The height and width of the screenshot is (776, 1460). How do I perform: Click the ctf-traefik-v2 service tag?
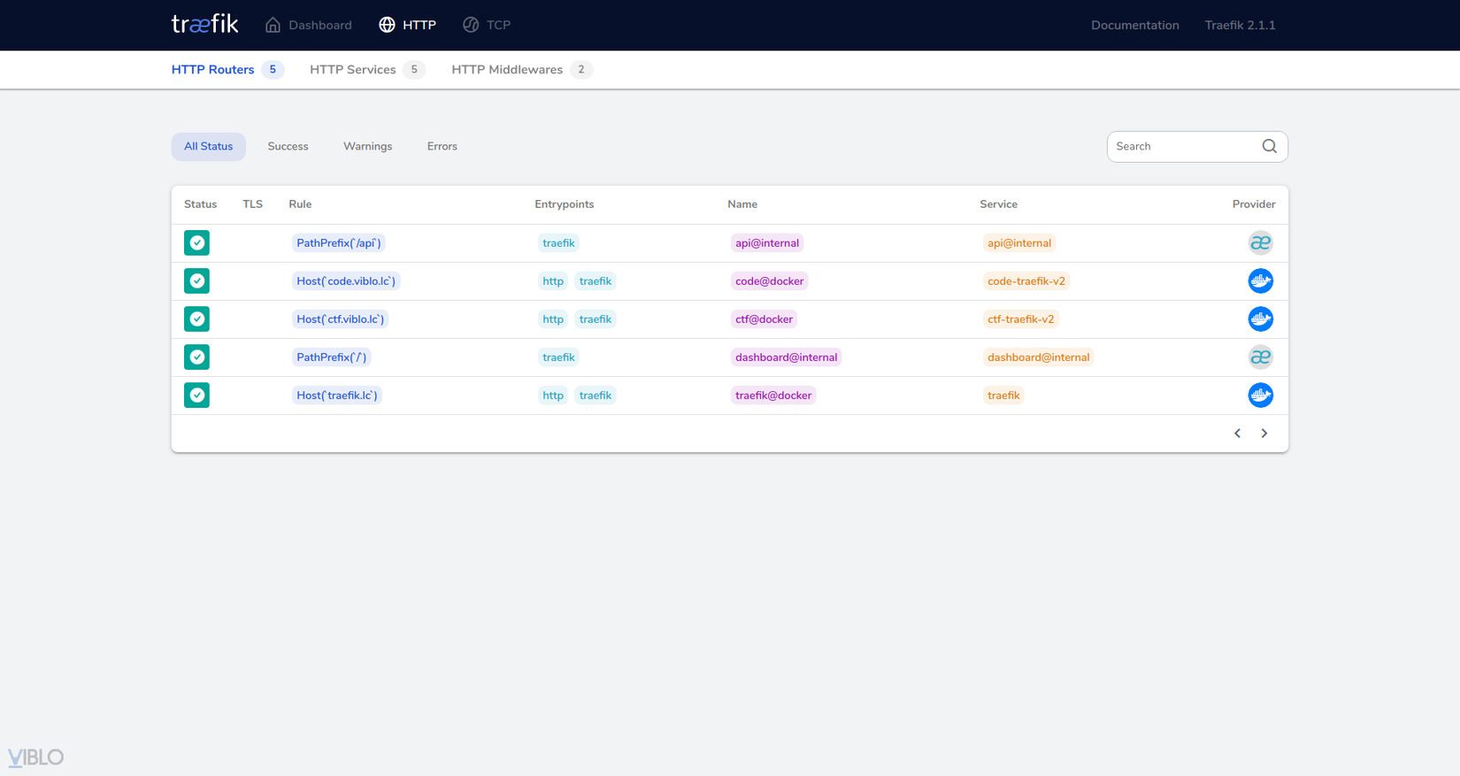pyautogui.click(x=1021, y=319)
